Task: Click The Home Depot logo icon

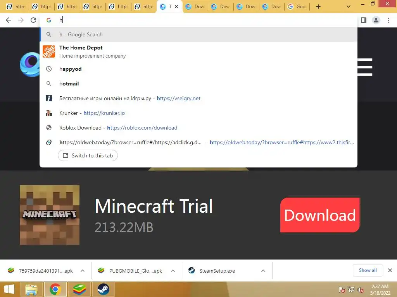Action: [x=49, y=51]
